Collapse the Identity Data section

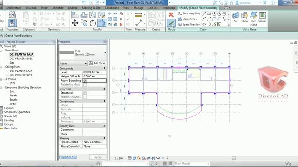pyautogui.click(x=104, y=126)
